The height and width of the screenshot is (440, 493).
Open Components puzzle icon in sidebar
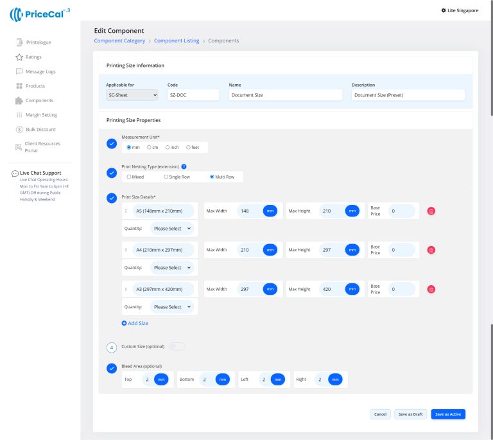coord(19,101)
